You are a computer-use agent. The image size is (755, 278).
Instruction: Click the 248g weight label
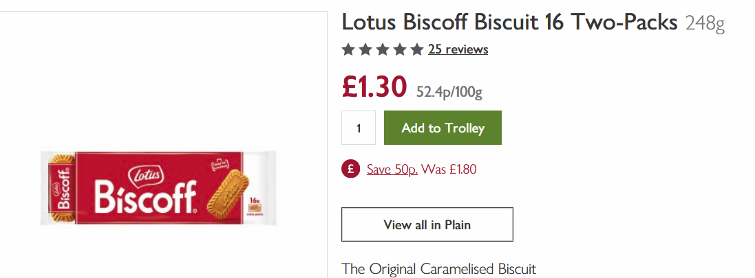click(705, 25)
